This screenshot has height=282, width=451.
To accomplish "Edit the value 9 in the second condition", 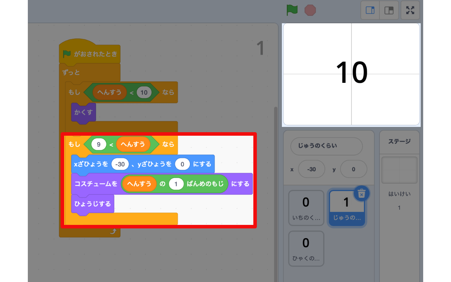I will 99,144.
